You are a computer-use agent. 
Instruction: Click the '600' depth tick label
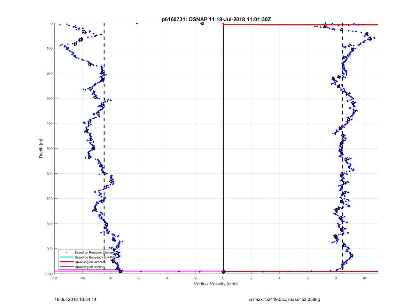(49, 174)
